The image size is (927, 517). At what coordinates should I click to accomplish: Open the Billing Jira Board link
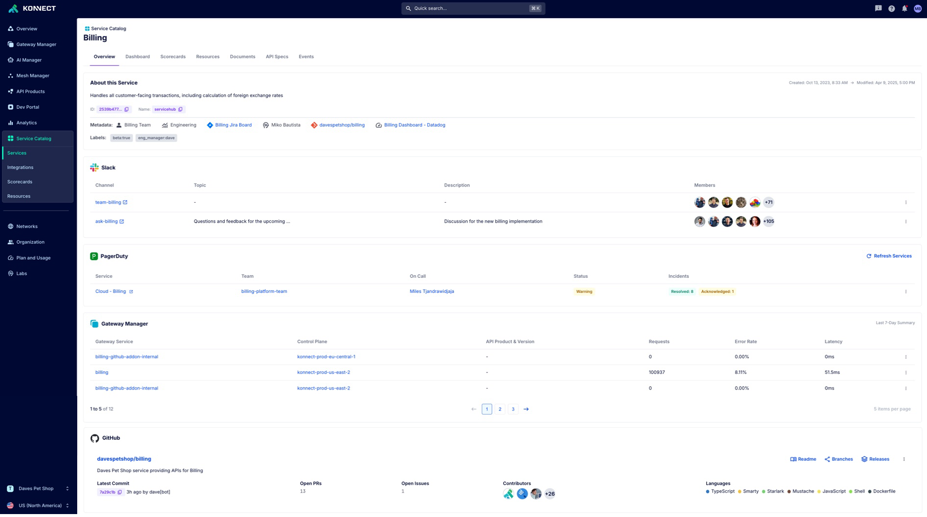(233, 125)
